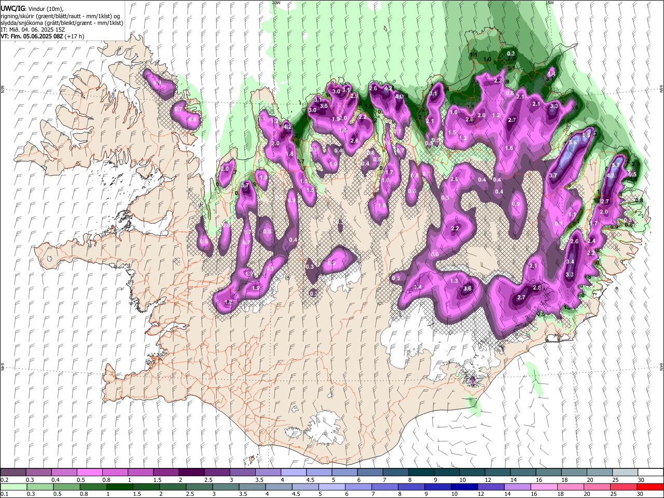Screen dimensions: 664x498
Task: Click the 'rigning/skúrir' legend description line
Action: pyautogui.click(x=60, y=16)
